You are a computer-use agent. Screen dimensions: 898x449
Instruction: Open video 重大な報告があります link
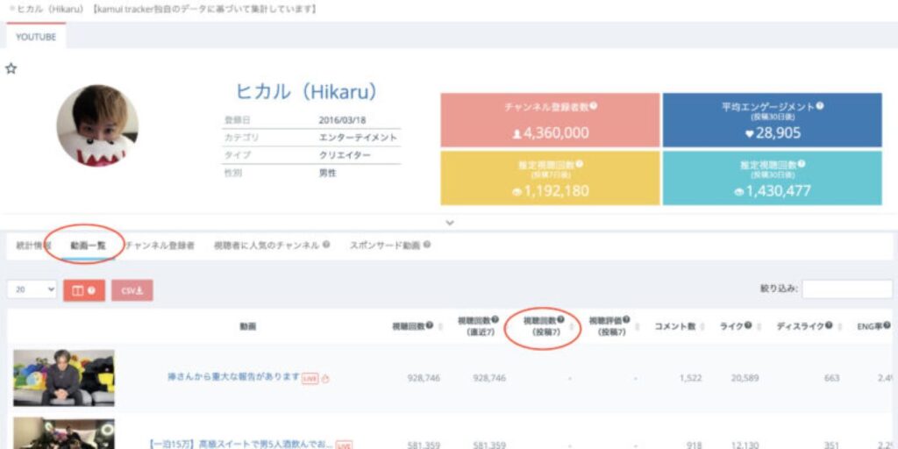coord(233,377)
